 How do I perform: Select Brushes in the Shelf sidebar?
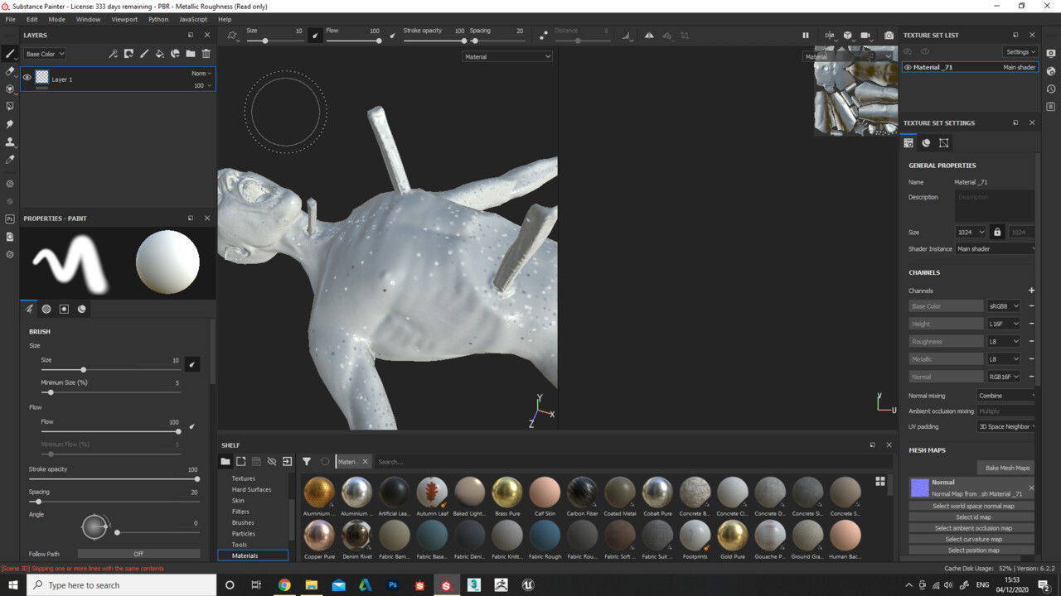click(241, 522)
